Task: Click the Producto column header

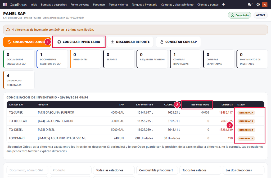Action: (43, 105)
